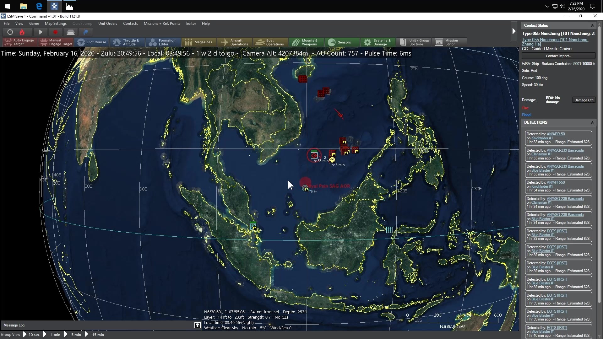Image resolution: width=603 pixels, height=339 pixels.
Task: Select the red aircraft contact on map
Action: point(340,114)
